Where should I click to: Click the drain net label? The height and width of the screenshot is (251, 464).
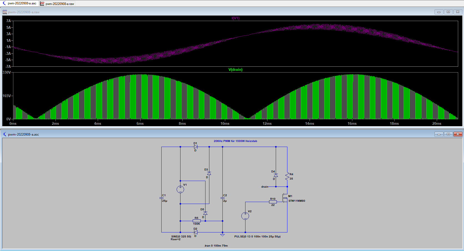265,187
